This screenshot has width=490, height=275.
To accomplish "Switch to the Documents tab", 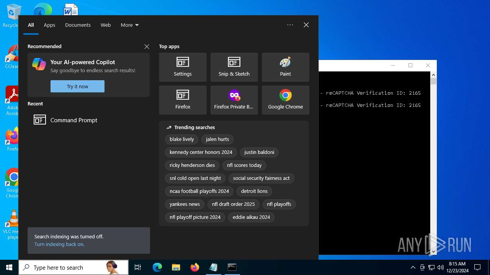I will point(78,25).
